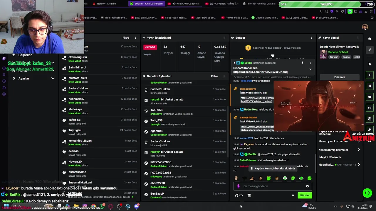The height and width of the screenshot is (211, 376).
Task: Click the chat bubble icon in right sidebar
Action: 370,97
